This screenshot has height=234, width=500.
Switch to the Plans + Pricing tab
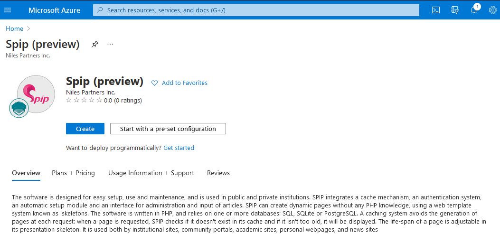point(73,173)
